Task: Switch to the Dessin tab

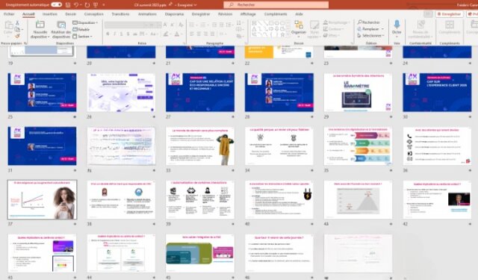Action: [70, 14]
